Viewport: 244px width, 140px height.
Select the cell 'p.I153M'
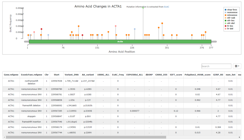pos(88,127)
